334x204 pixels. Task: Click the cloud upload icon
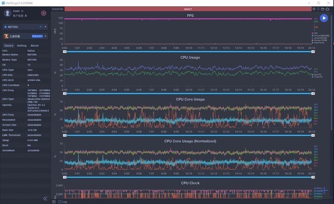tap(327, 9)
